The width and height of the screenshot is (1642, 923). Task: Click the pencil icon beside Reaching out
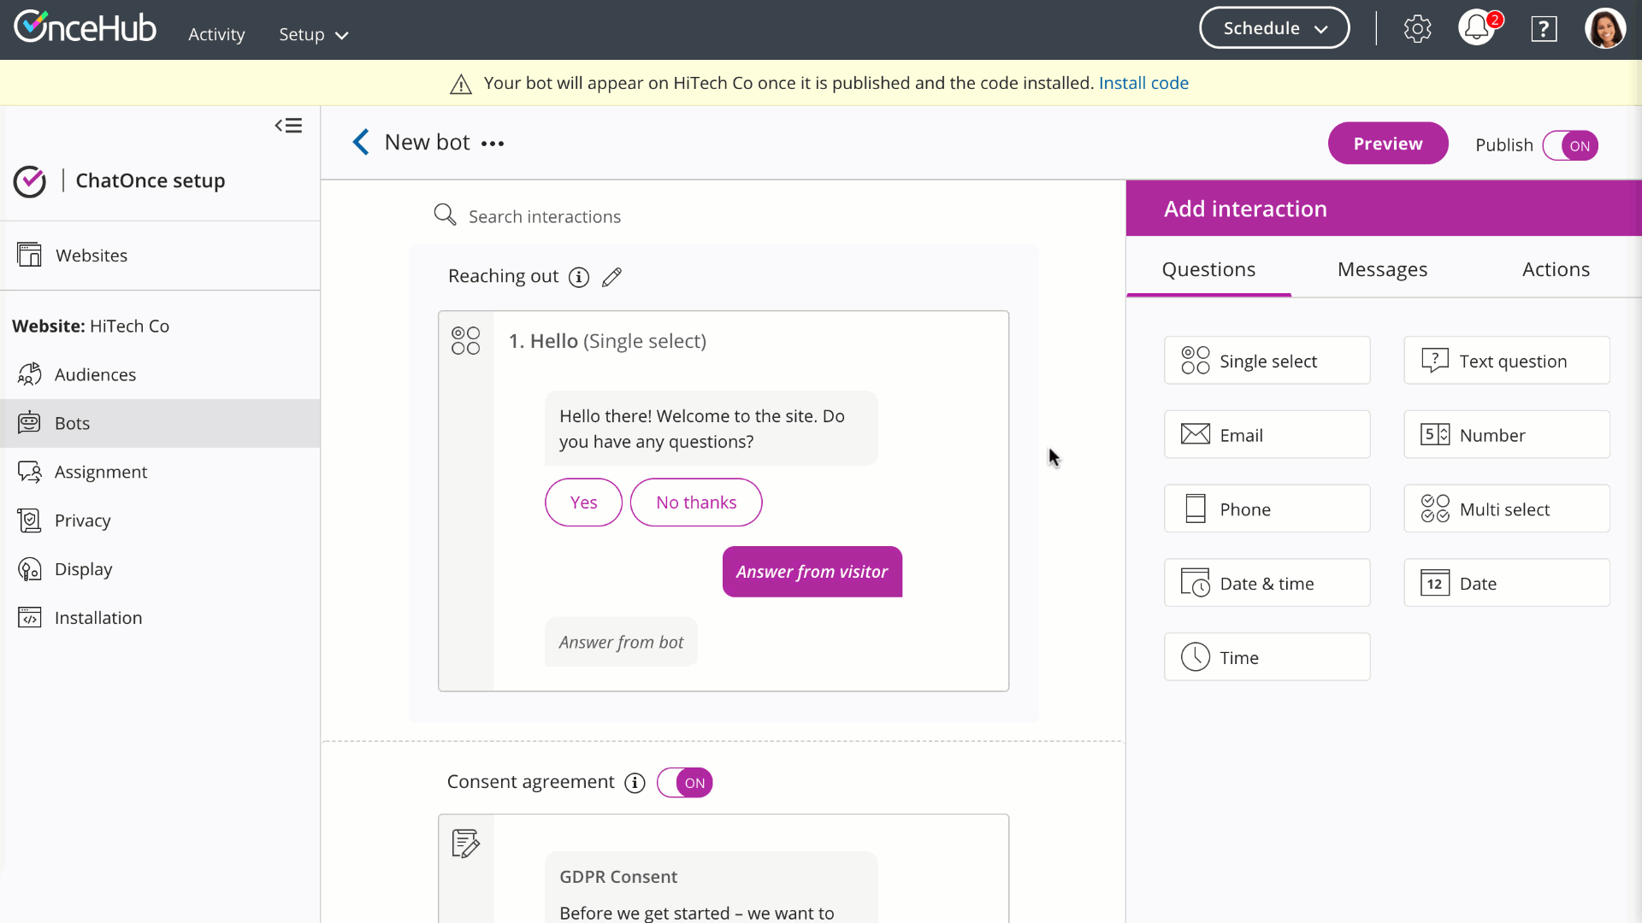[x=611, y=277]
